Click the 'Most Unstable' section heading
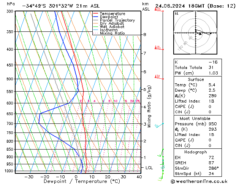The height and width of the screenshot is (184, 239). coord(195,119)
